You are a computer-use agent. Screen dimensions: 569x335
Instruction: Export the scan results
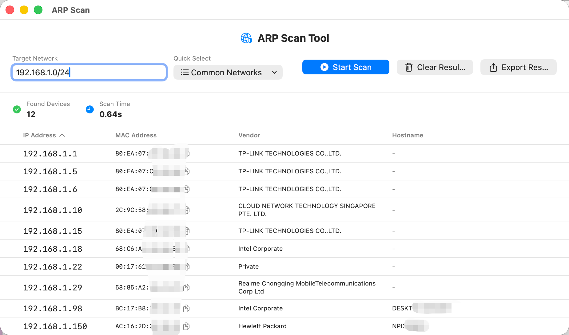click(518, 67)
